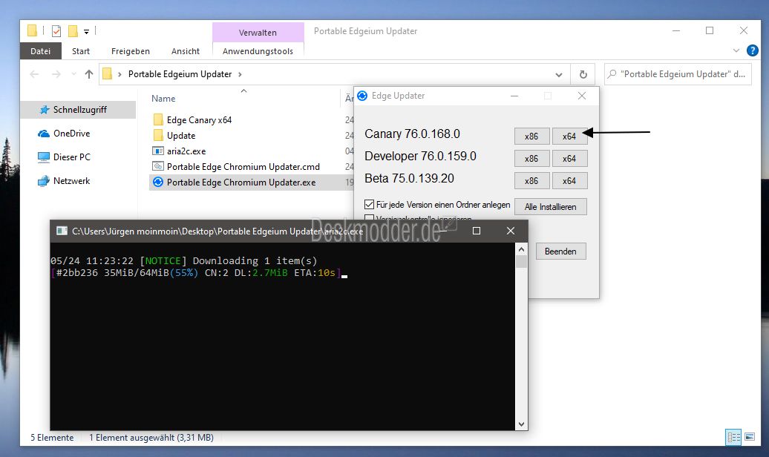The image size is (769, 457).
Task: Open the address bar history dropdown
Action: click(x=559, y=74)
